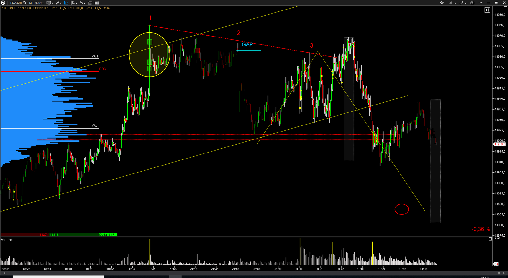Click the 11980,0 price axis label
The width and height of the screenshot is (508, 278).
coord(499,15)
